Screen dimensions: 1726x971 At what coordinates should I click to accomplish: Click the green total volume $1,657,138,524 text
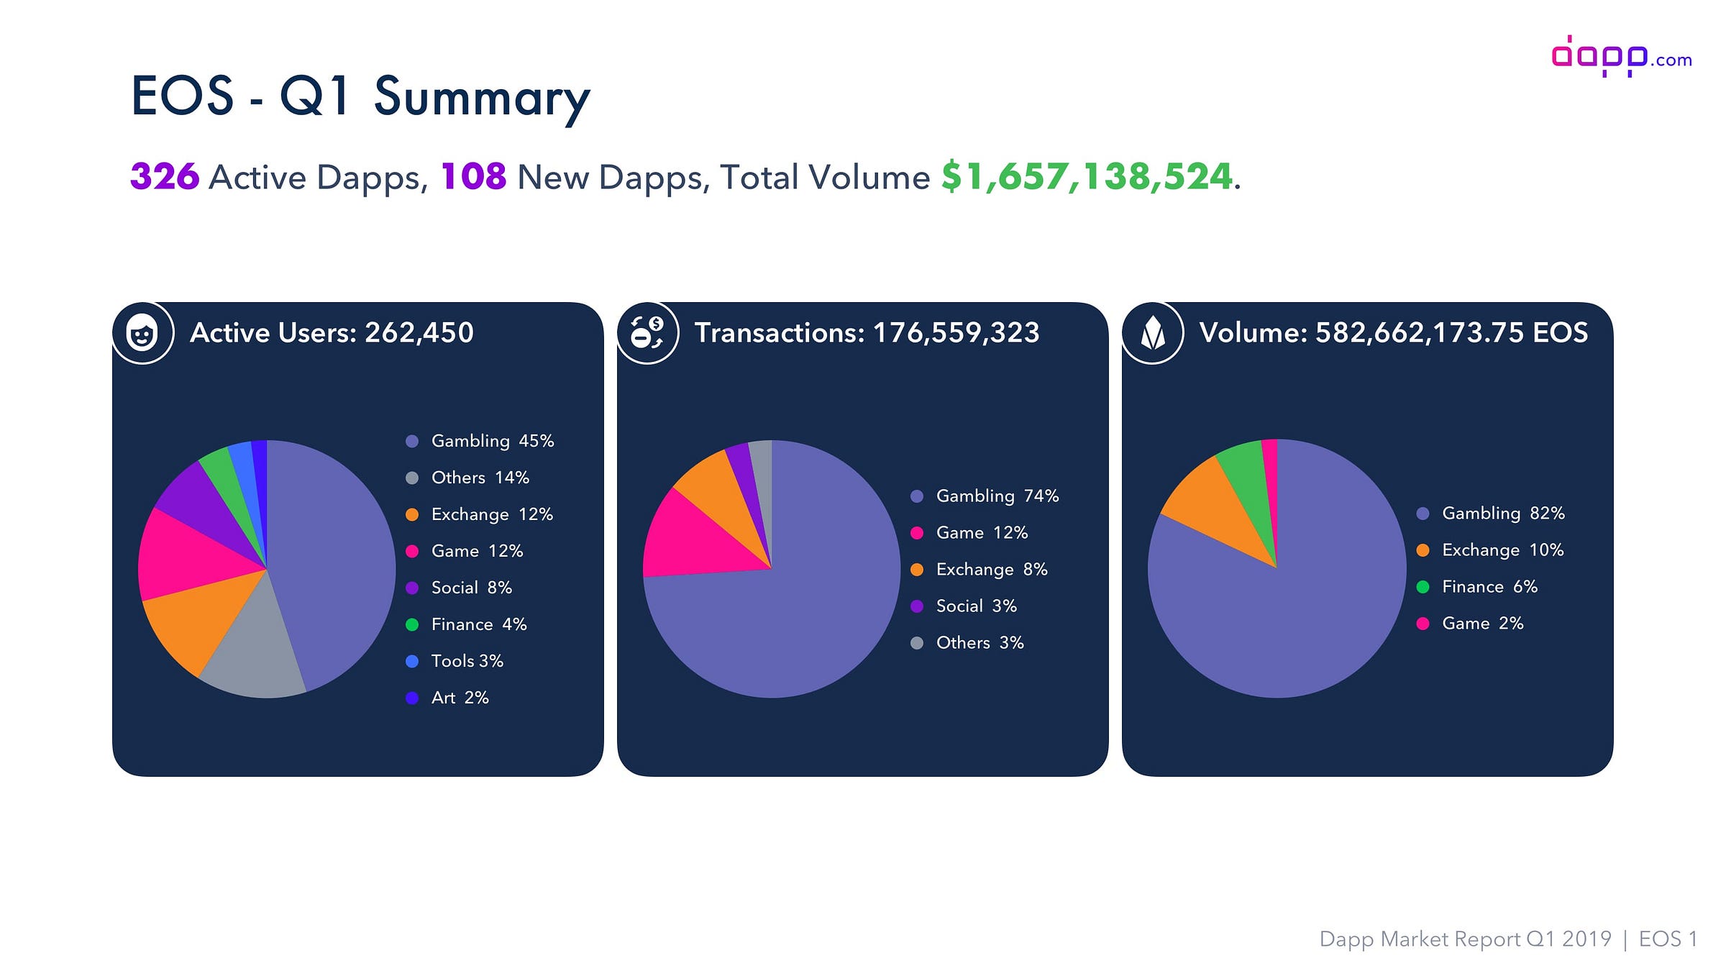coord(1087,176)
